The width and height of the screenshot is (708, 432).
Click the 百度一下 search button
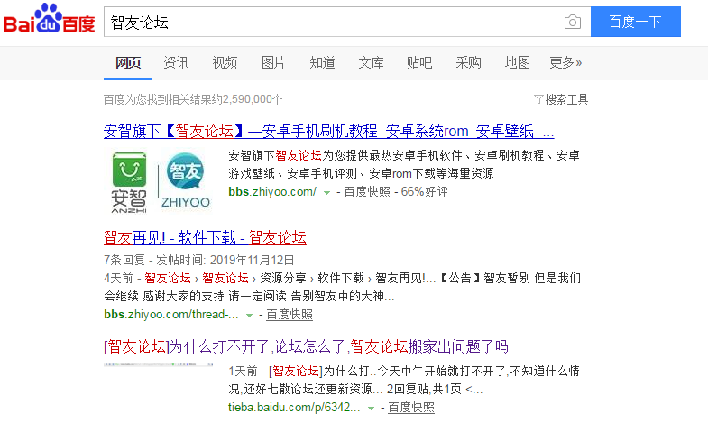pyautogui.click(x=635, y=22)
